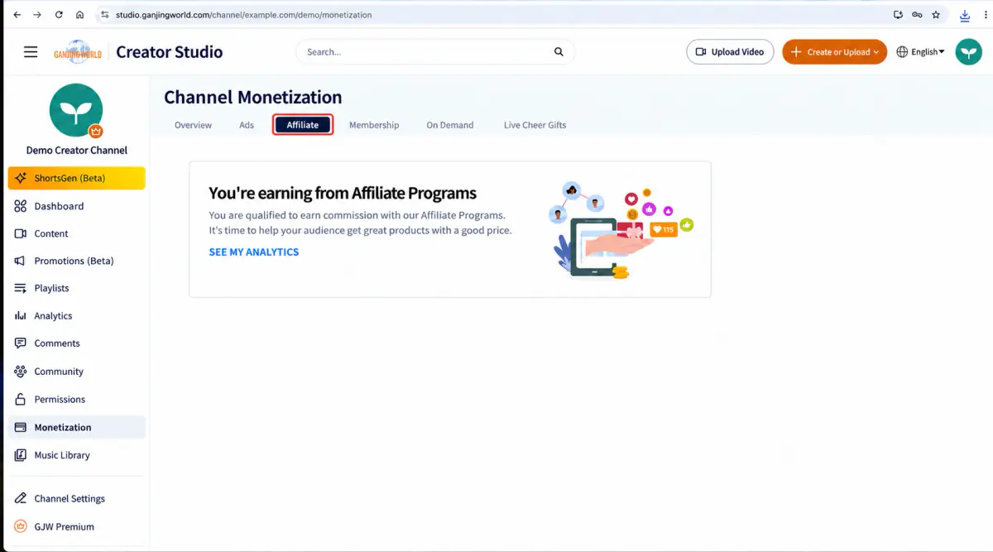The width and height of the screenshot is (993, 552).
Task: Open the On Demand tab
Action: [450, 125]
